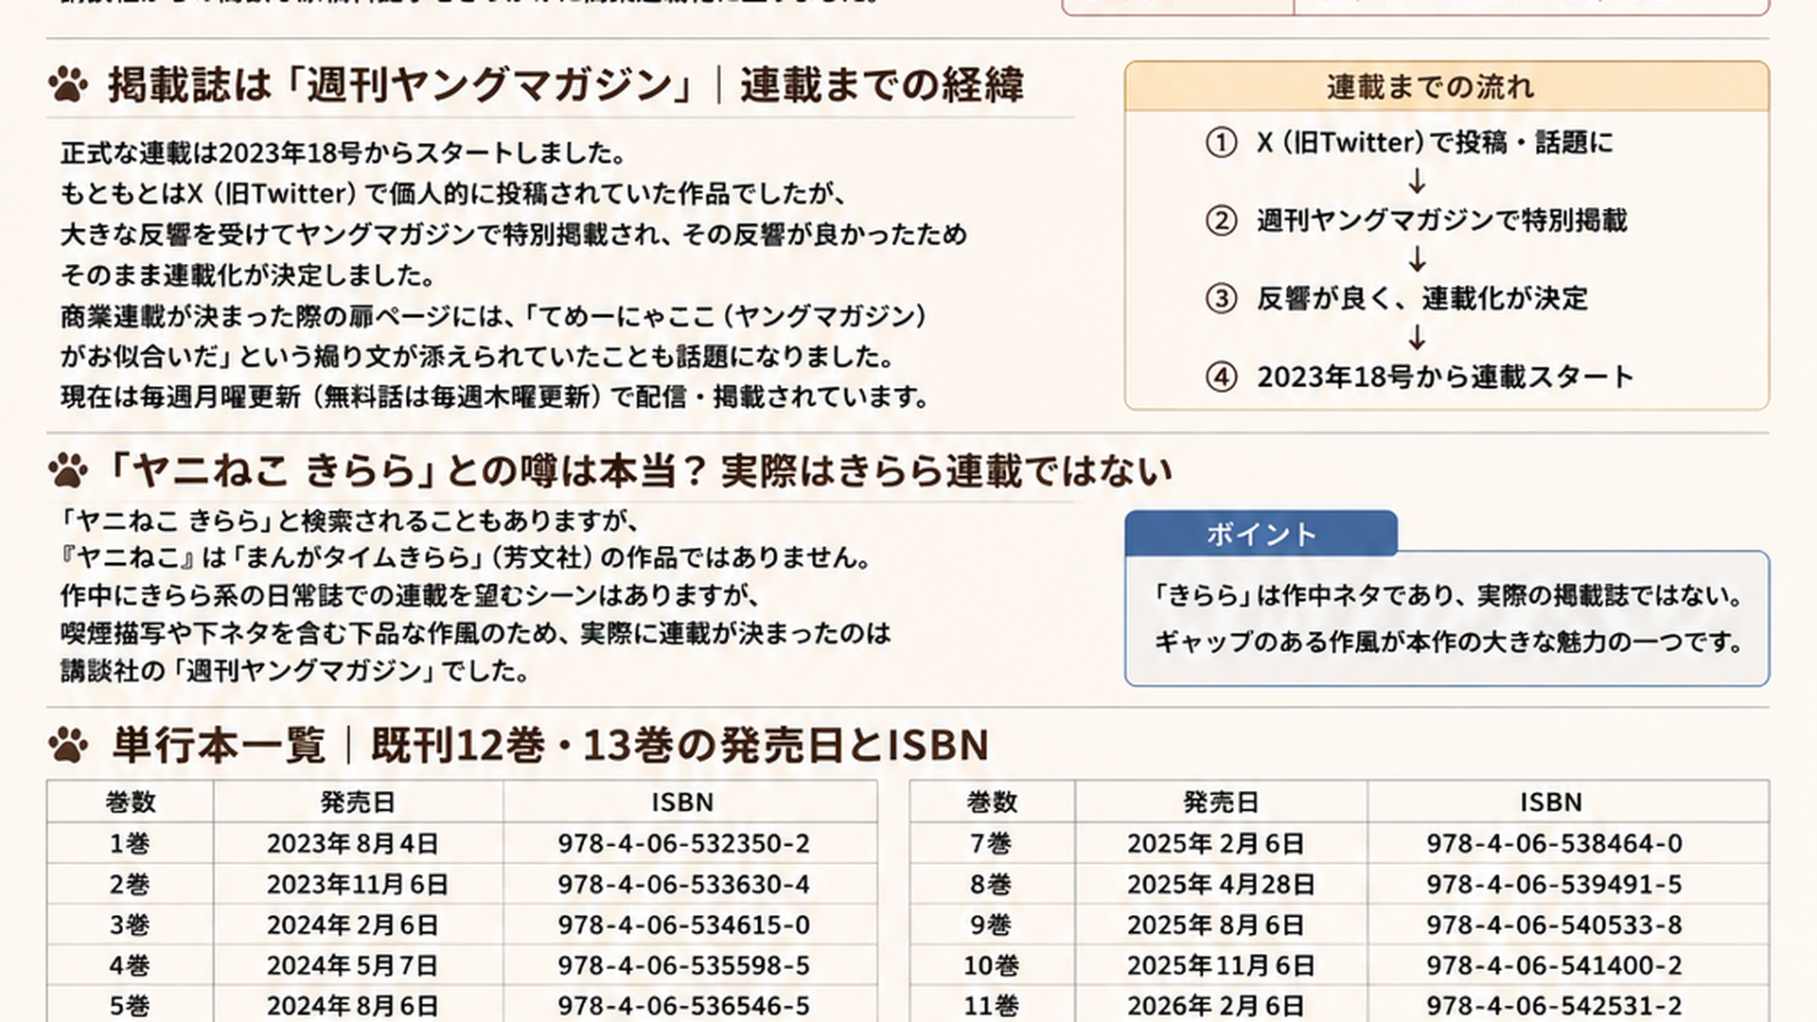Click the 3巻 row label
The width and height of the screenshot is (1817, 1022).
[130, 925]
